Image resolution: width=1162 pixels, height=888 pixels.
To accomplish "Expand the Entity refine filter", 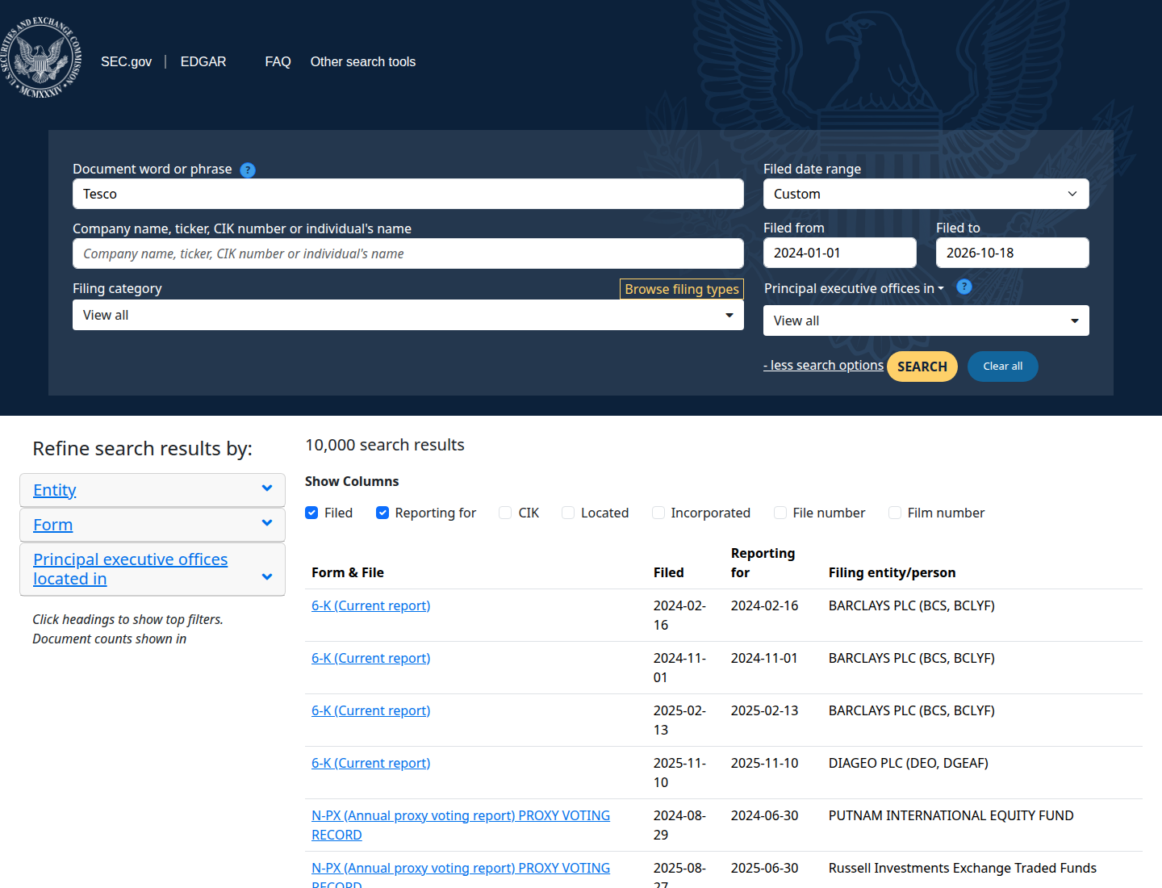I will click(x=153, y=490).
